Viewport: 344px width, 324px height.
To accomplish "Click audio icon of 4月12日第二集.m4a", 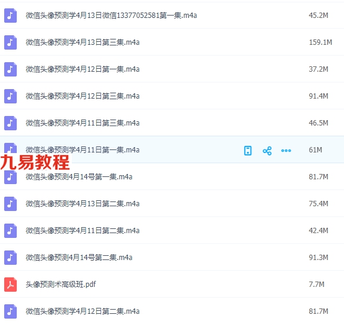I will tap(10, 311).
